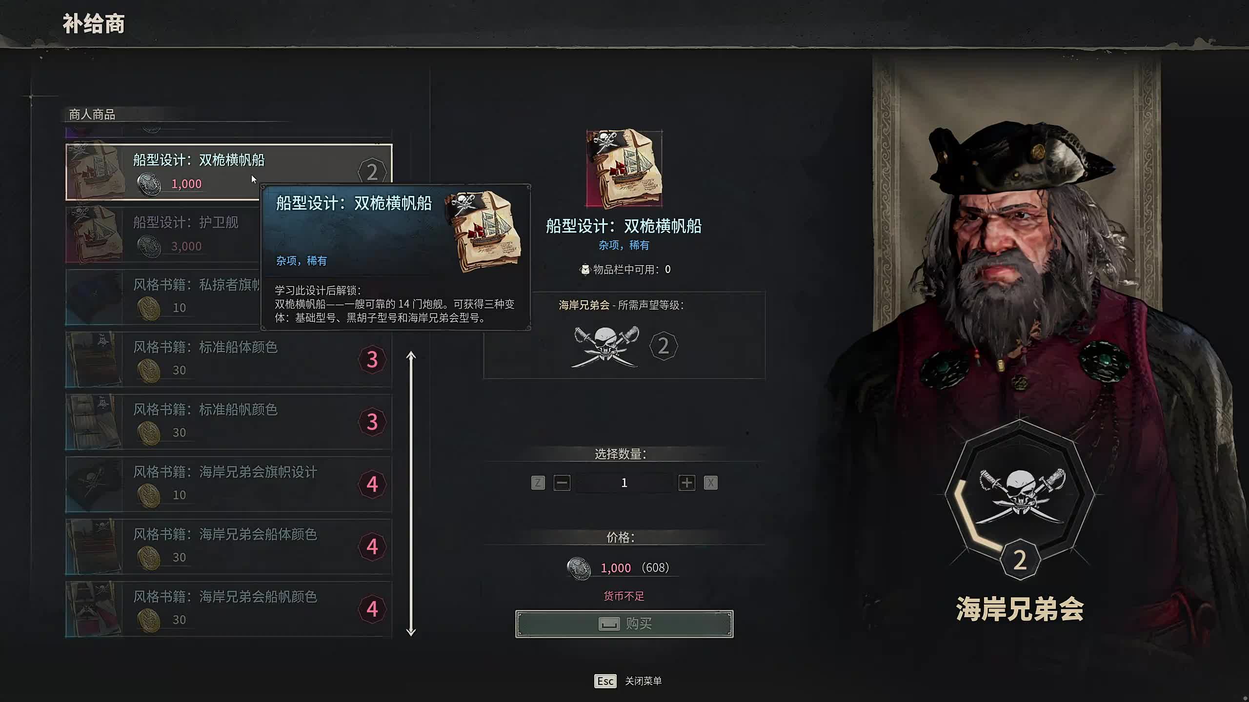1249x702 pixels.
Task: Click the plus quantity increase button
Action: [686, 483]
